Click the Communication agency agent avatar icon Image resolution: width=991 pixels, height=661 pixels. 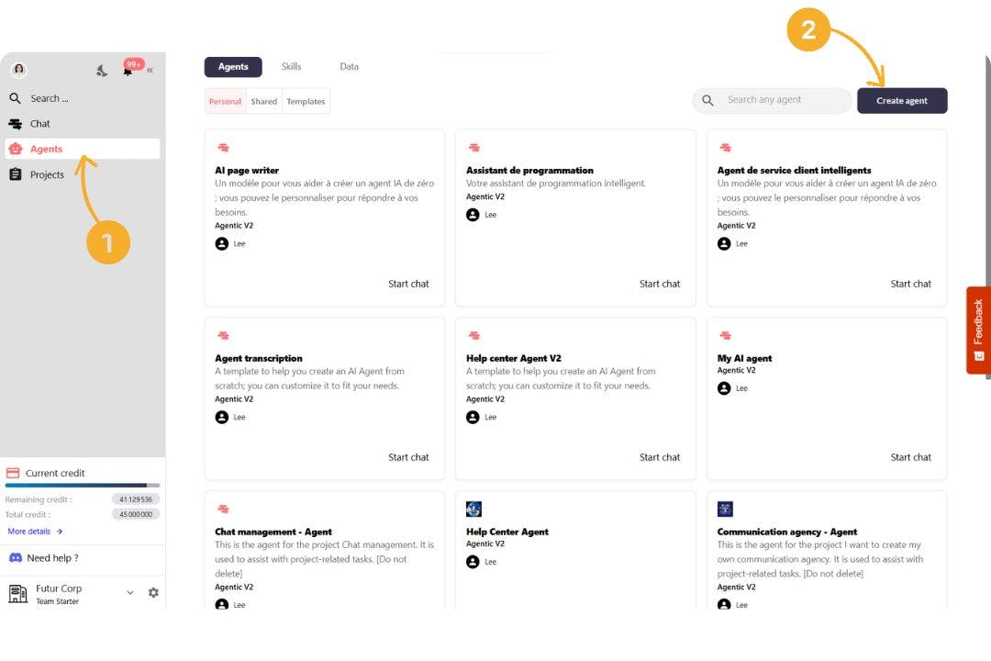[x=725, y=510]
